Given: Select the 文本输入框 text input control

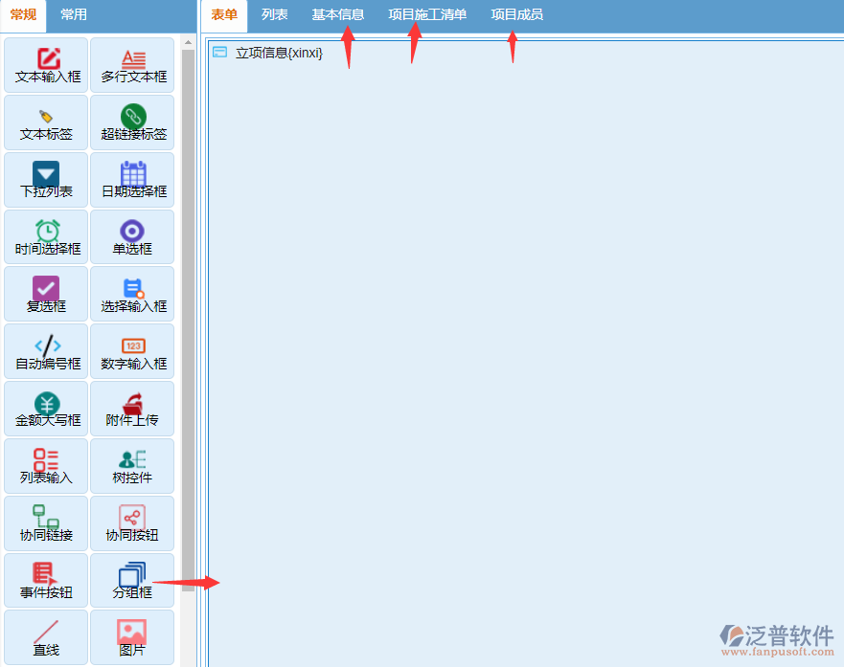Looking at the screenshot, I should pos(46,65).
